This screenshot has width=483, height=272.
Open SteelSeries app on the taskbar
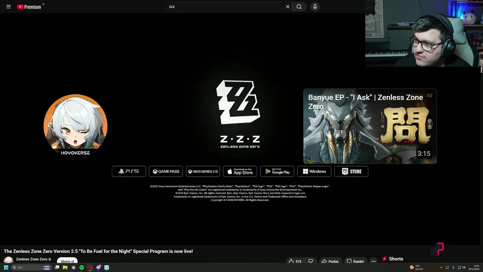point(73,267)
